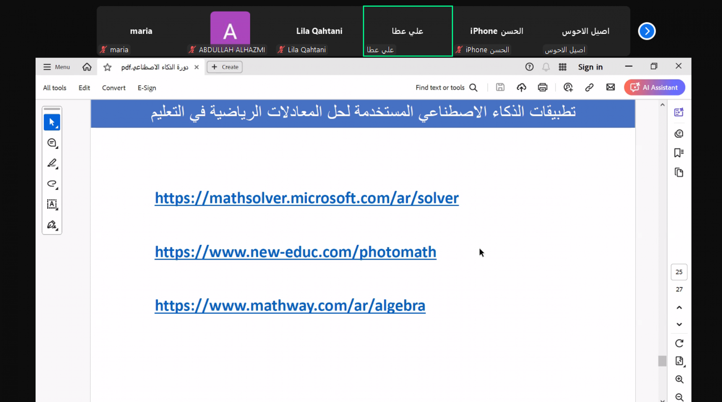Click the Create new tab button
This screenshot has height=402, width=722.
point(225,67)
